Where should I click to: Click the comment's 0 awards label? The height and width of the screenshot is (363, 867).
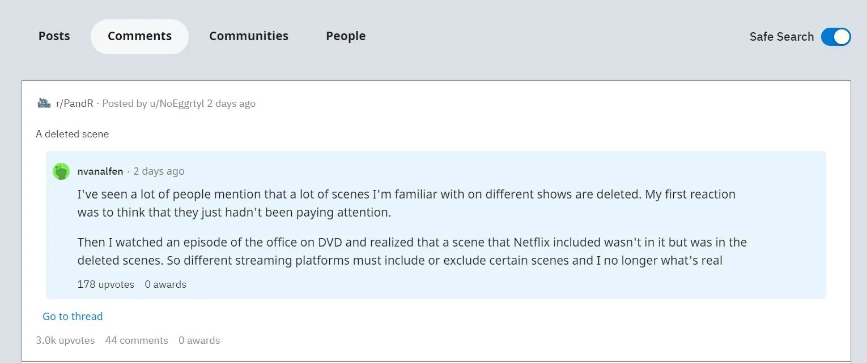tap(165, 284)
